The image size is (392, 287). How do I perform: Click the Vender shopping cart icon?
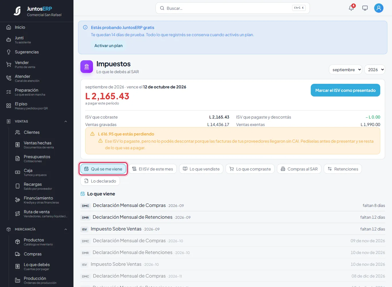click(x=9, y=65)
